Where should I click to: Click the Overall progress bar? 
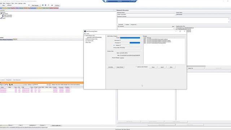[130, 38]
